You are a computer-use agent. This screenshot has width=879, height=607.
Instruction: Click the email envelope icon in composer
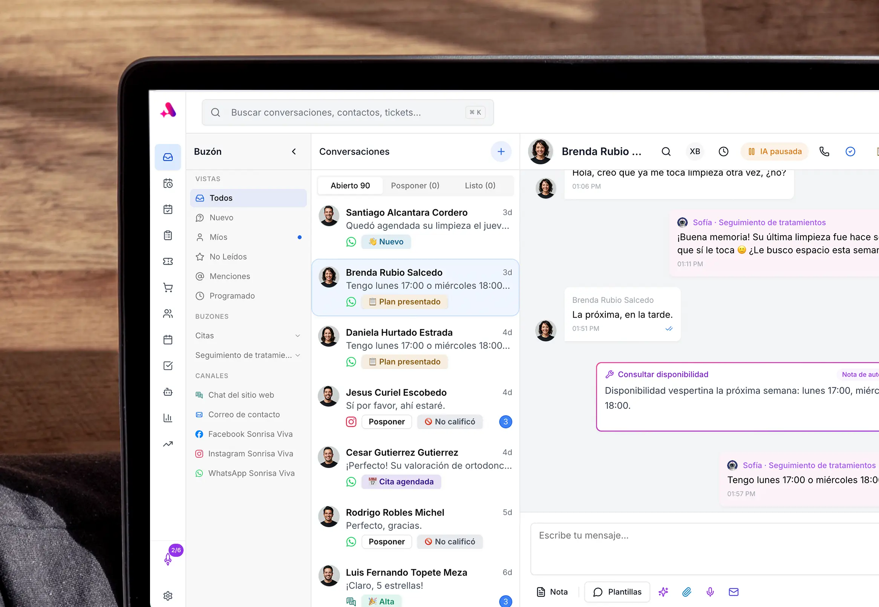[734, 592]
